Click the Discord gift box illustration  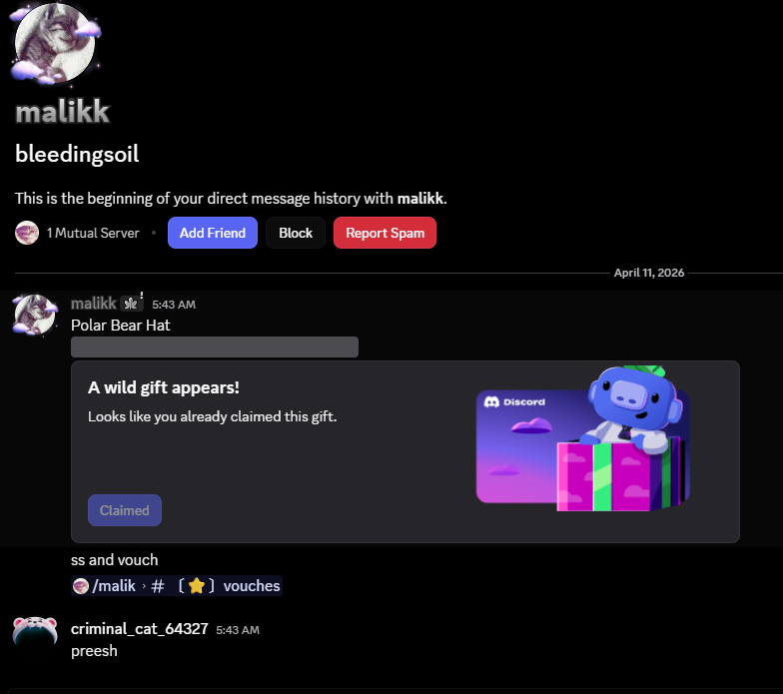pos(583,439)
